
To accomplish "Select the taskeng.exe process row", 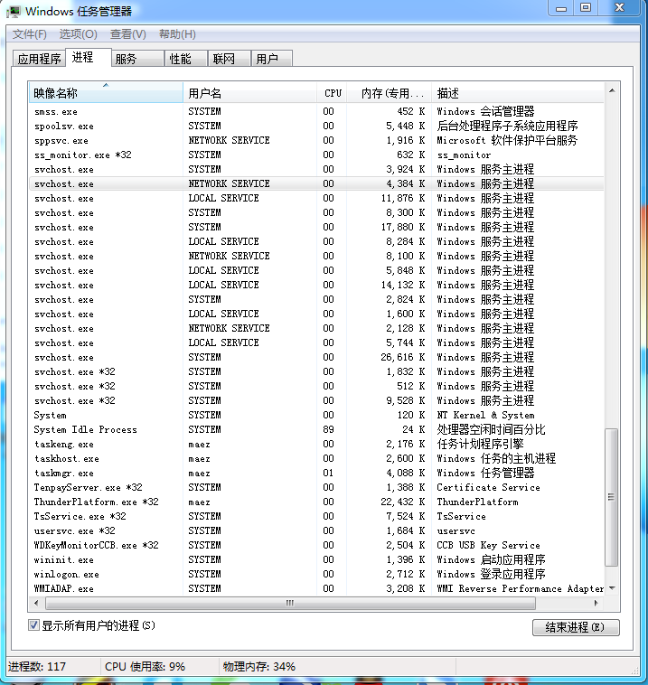I will tap(316, 444).
